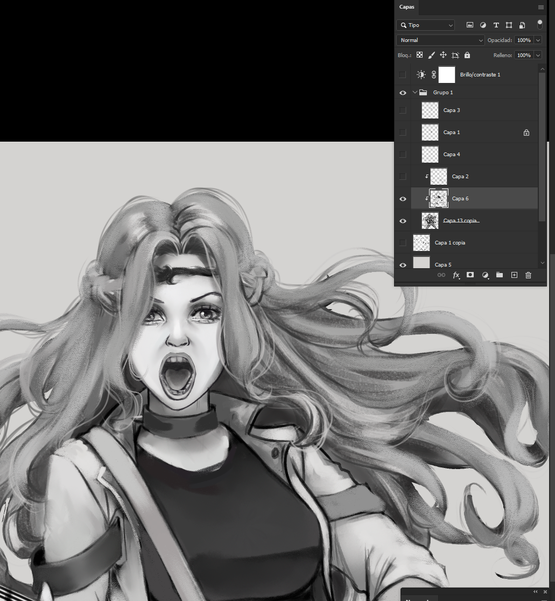Viewport: 555px width, 601px height.
Task: Click the Relleno label
Action: (x=503, y=55)
